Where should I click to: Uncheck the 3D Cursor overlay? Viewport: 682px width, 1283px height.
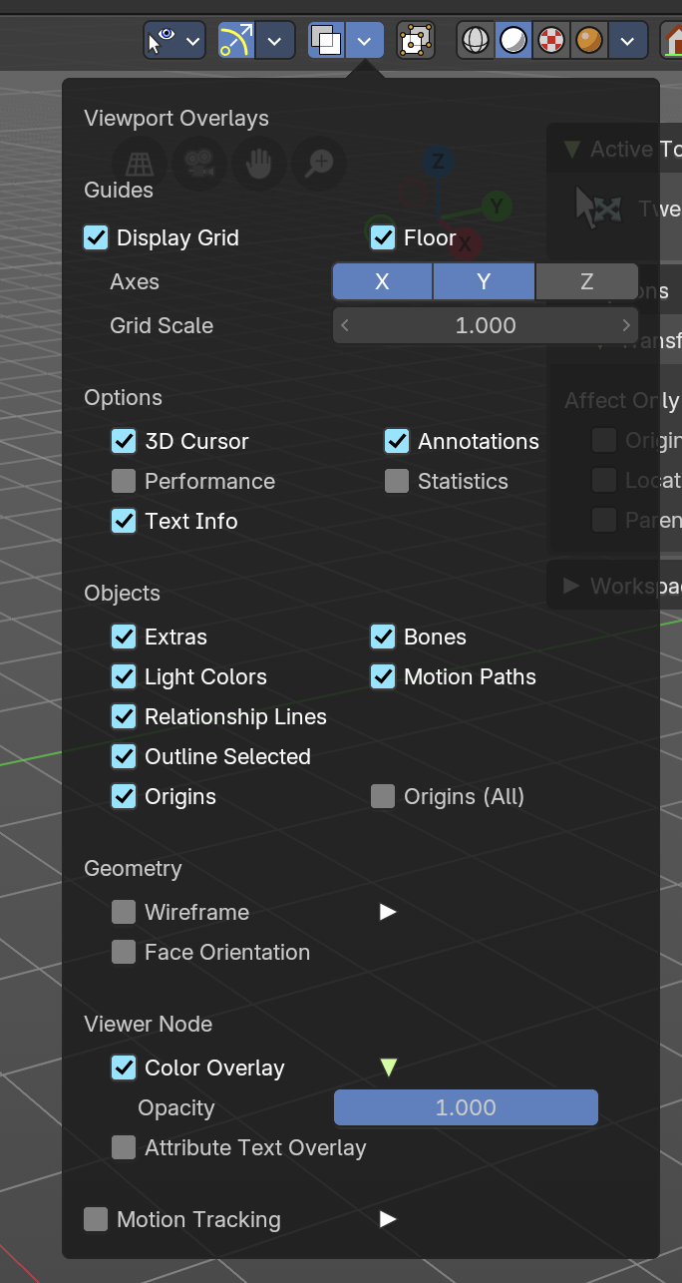point(124,441)
